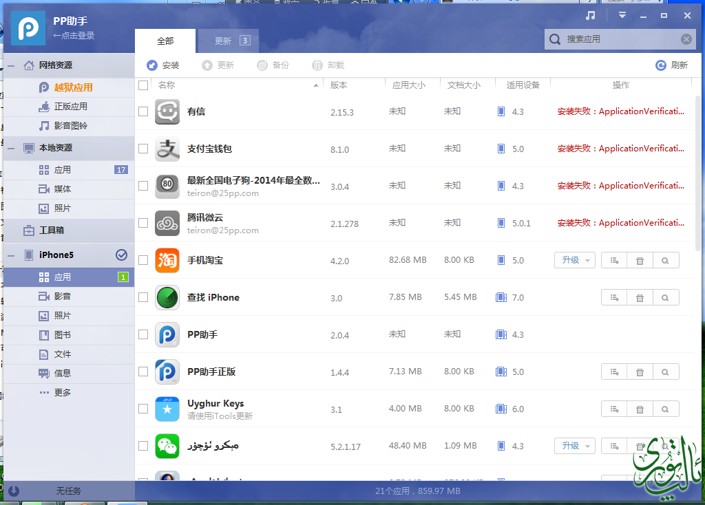Open 越狱应用 in sidebar
705x505 pixels.
tap(69, 87)
